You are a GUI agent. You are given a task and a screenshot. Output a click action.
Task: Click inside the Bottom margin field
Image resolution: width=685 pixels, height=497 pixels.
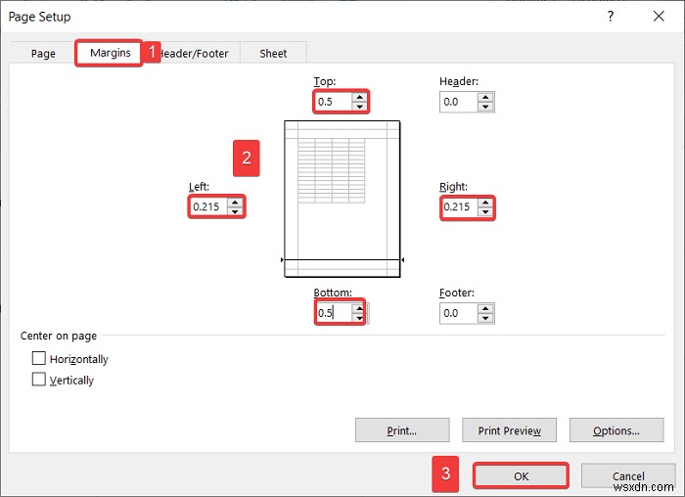335,313
